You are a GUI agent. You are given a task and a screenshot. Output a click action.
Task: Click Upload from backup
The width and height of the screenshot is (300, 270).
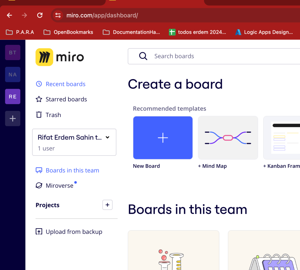pyautogui.click(x=69, y=232)
